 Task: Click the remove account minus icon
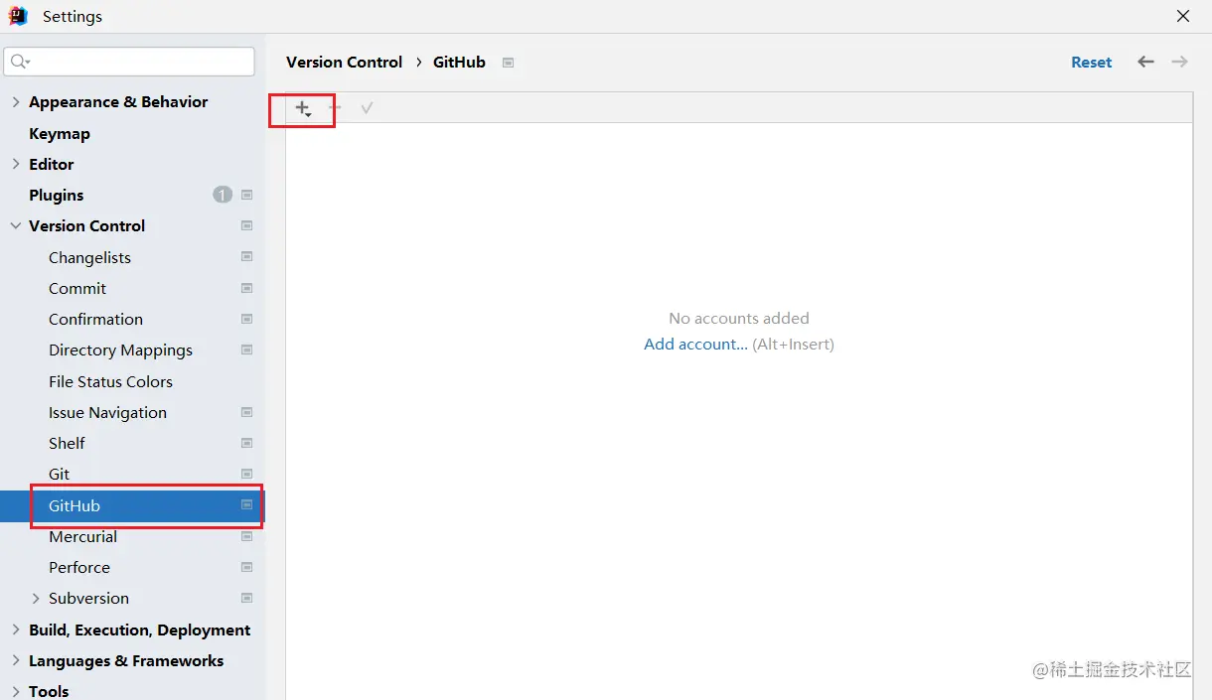point(335,107)
